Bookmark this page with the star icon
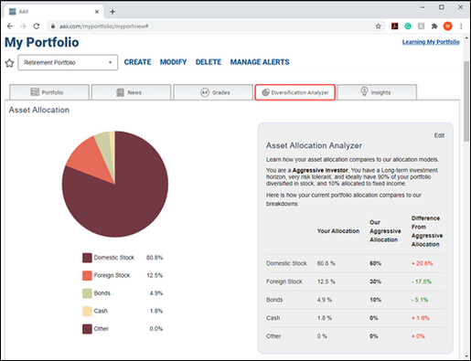471x361 pixels. point(378,27)
